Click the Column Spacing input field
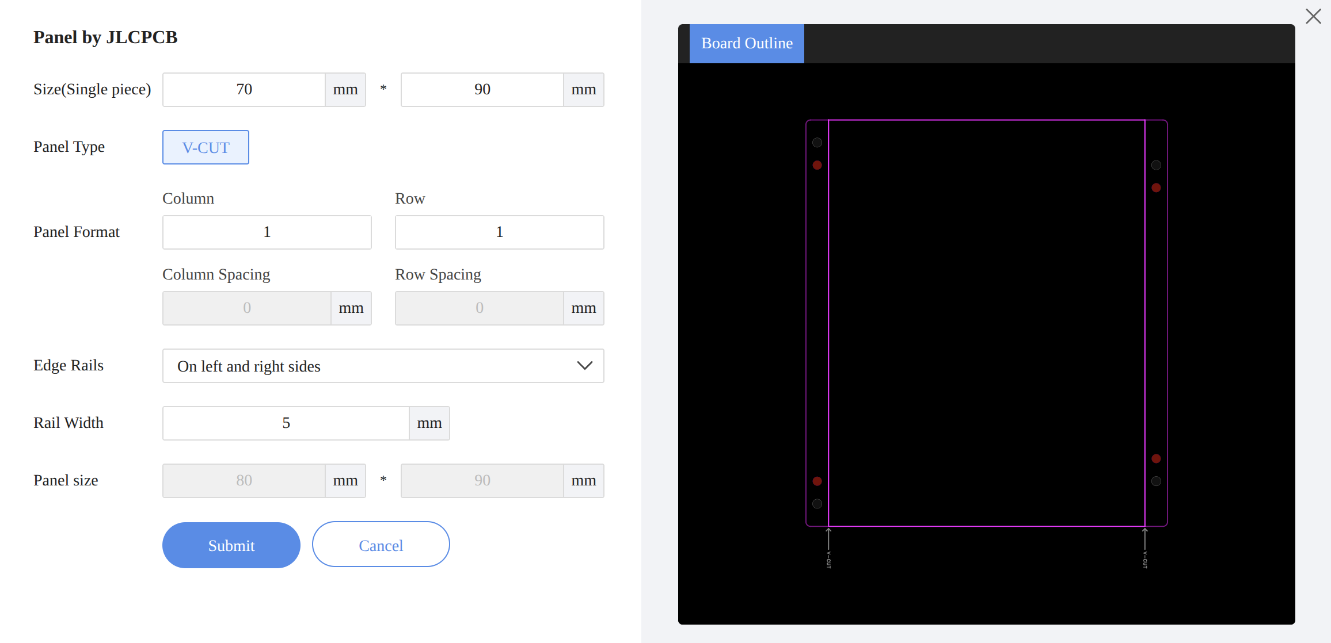 point(247,308)
